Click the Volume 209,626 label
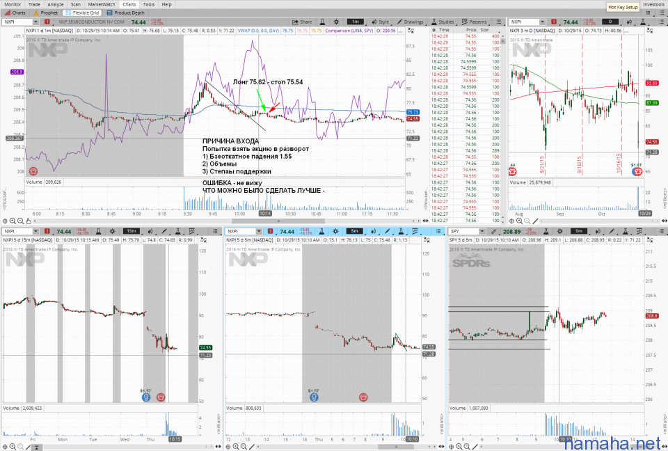The width and height of the screenshot is (668, 451). pos(43,182)
